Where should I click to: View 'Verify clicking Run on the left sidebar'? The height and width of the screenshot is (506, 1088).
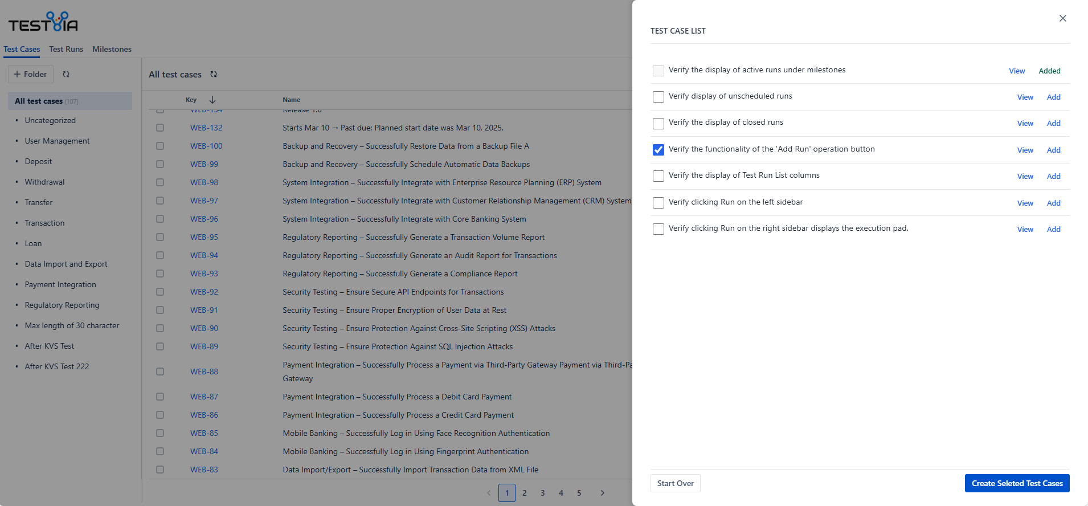click(1025, 203)
